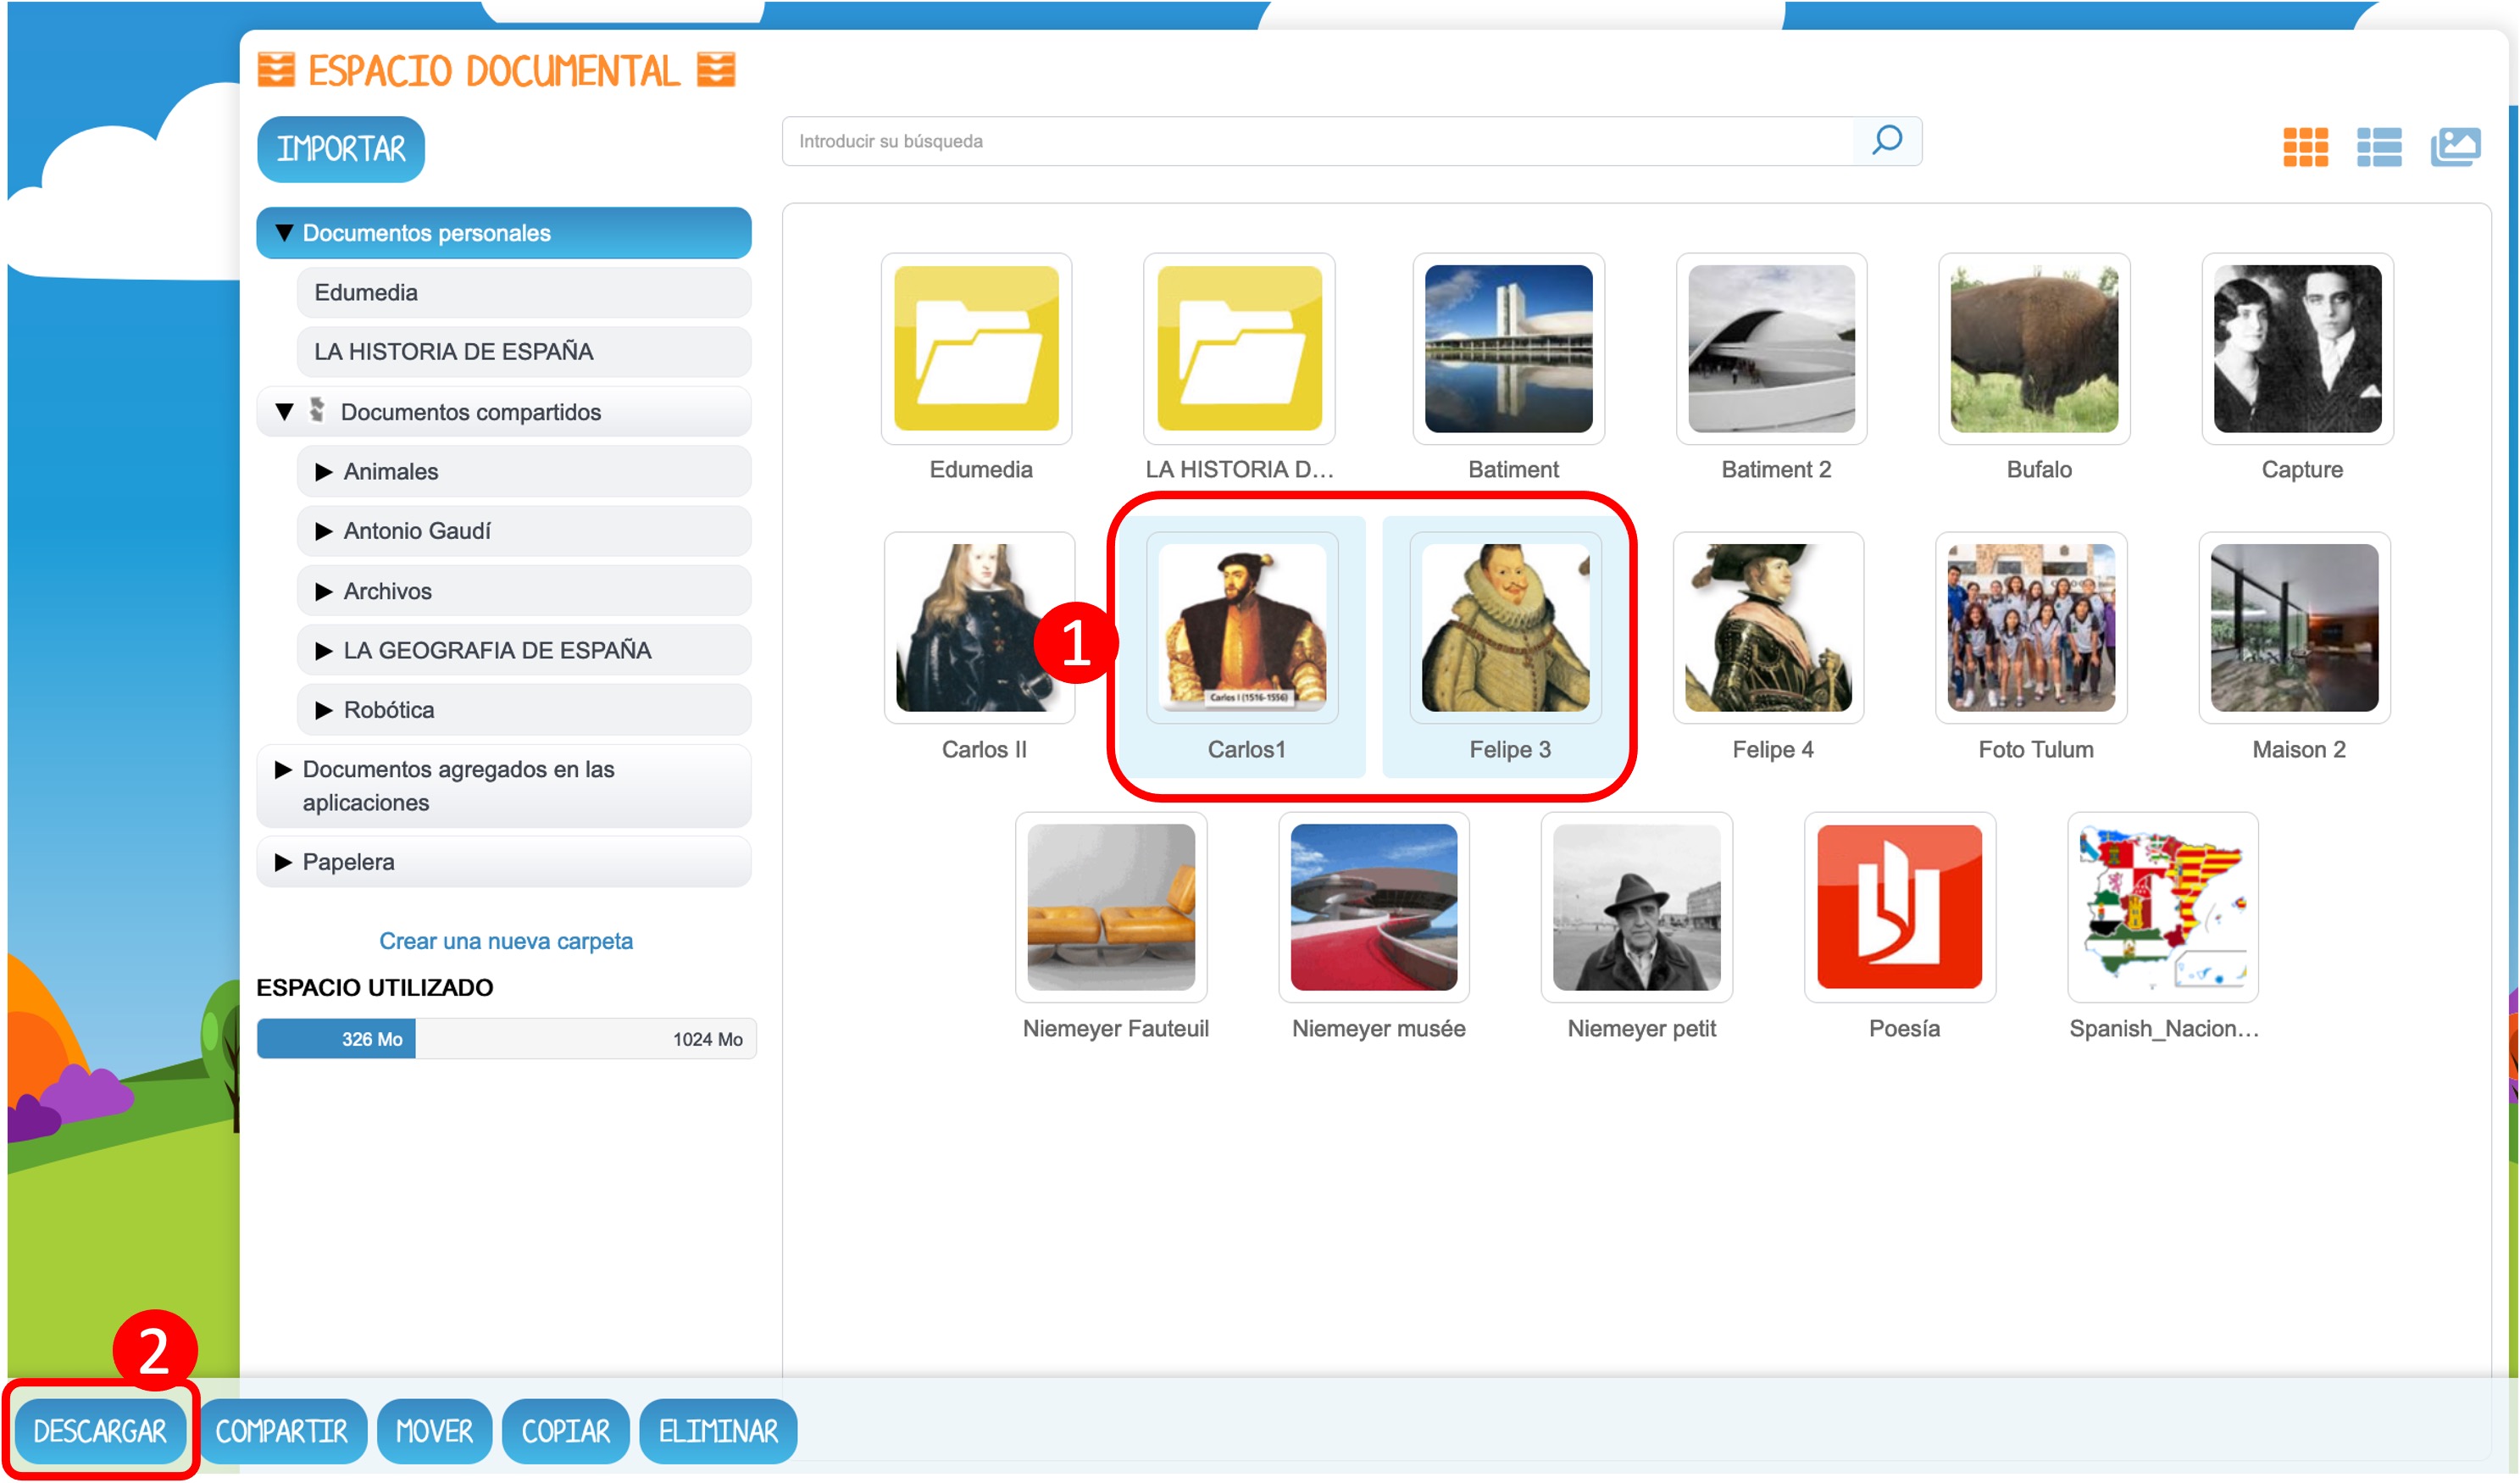Viewport: 2520px width, 1483px height.
Task: Expand the Antonio Gaudí folder arrow
Action: pos(323,531)
